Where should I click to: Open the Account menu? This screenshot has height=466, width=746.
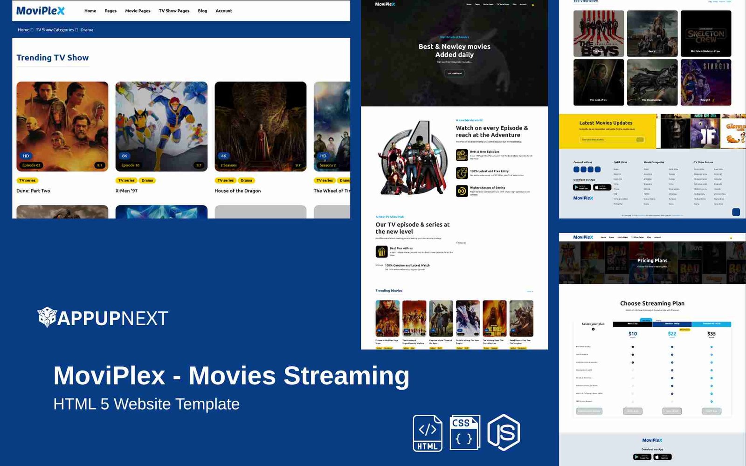[224, 11]
